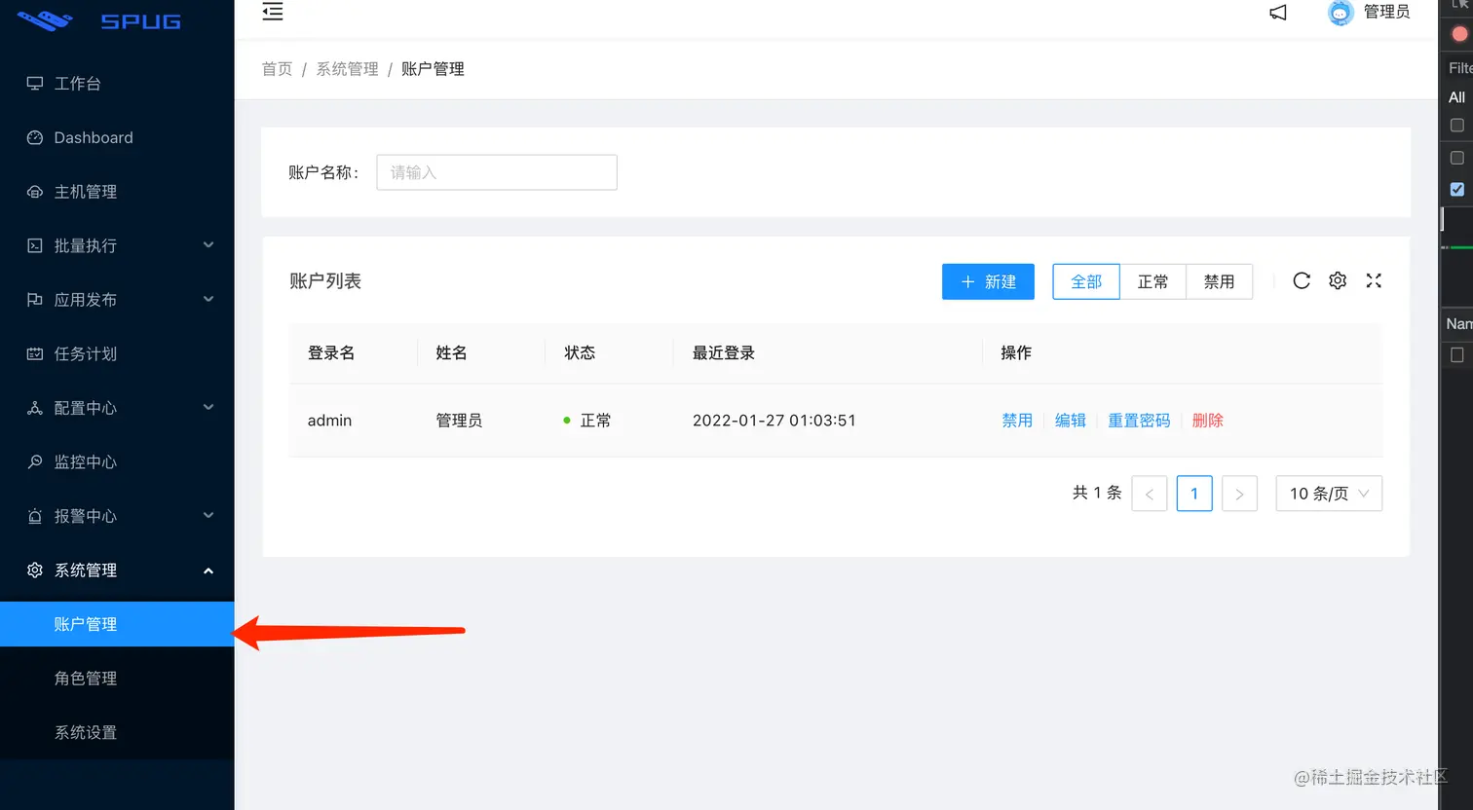Screen dimensions: 1473x810
Task: Click the 配置中心 deployment icon
Action: click(x=35, y=408)
